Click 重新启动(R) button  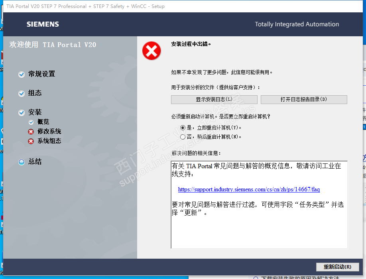coord(337,267)
